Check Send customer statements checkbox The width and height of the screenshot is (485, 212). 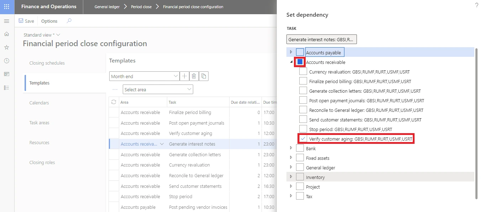(x=303, y=119)
